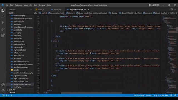The image size is (178, 100).
Task: Open script.js file in explorer tree
Action: [x=16, y=70]
